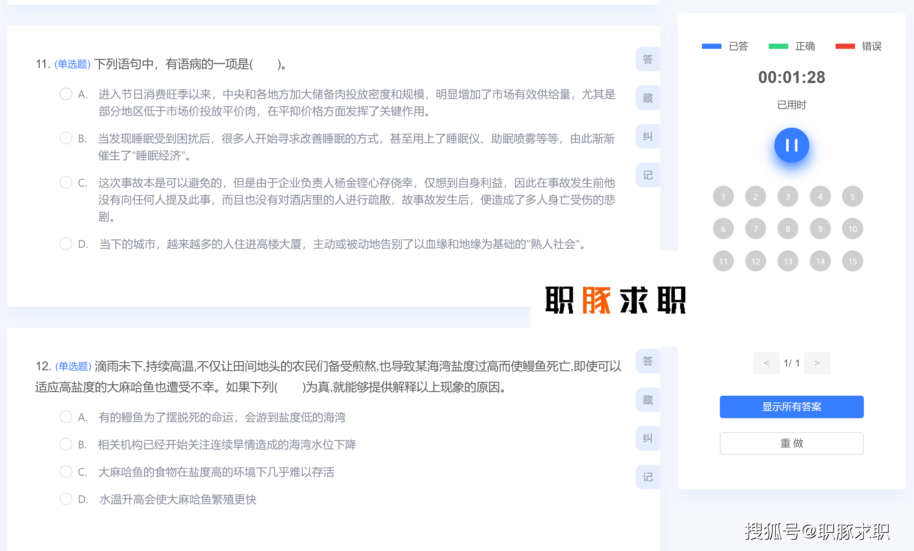Click the 藏 bookmark button for question 12
The image size is (914, 551).
(x=648, y=400)
